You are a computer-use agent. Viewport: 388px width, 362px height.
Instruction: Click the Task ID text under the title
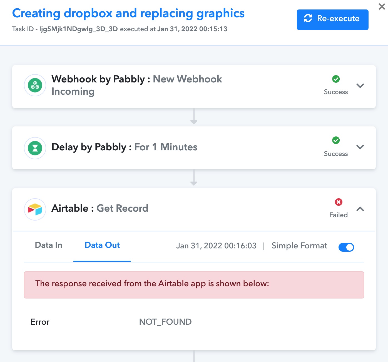click(x=120, y=29)
